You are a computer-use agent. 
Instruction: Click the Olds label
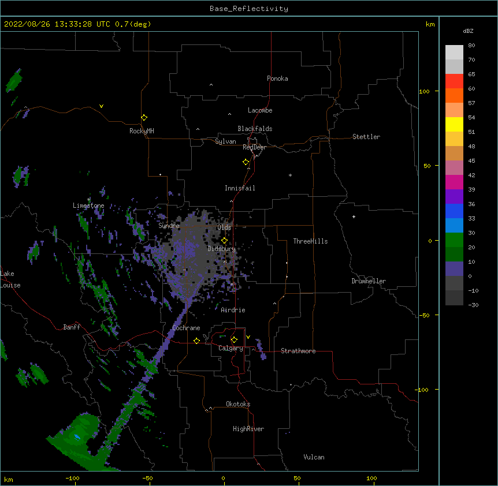224,227
